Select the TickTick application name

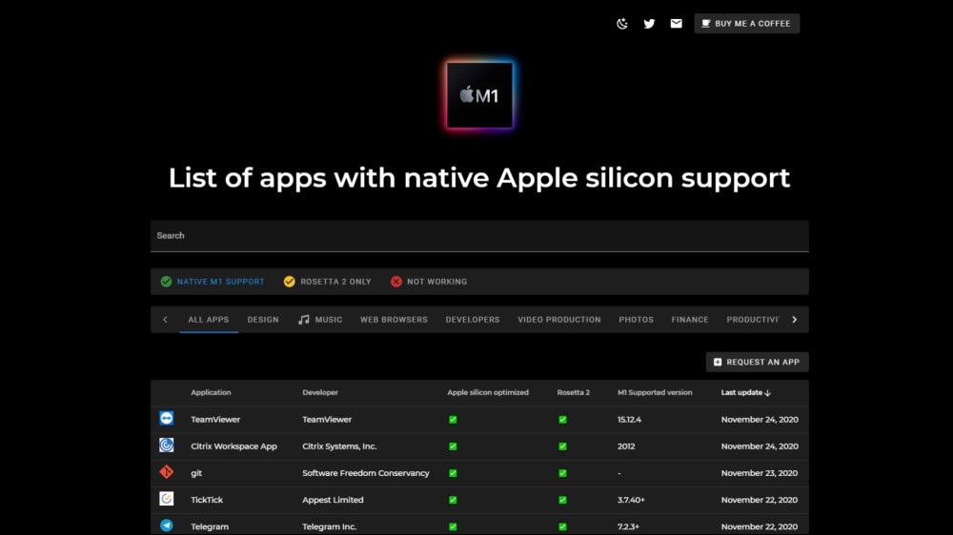point(207,500)
